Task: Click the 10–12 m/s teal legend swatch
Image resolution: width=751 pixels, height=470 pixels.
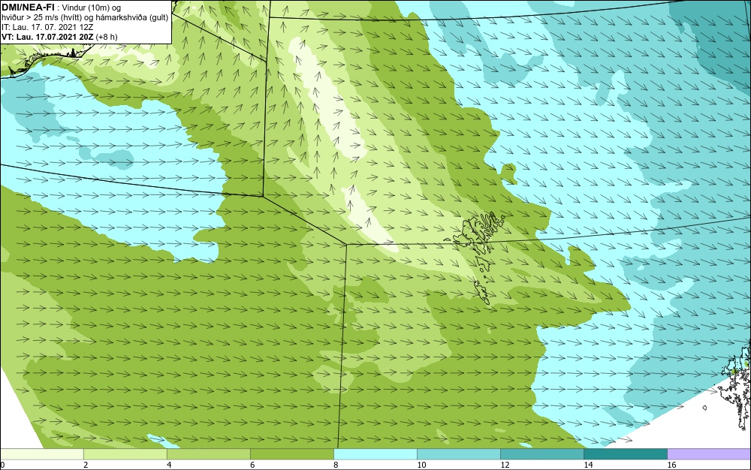Action: pyautogui.click(x=458, y=454)
